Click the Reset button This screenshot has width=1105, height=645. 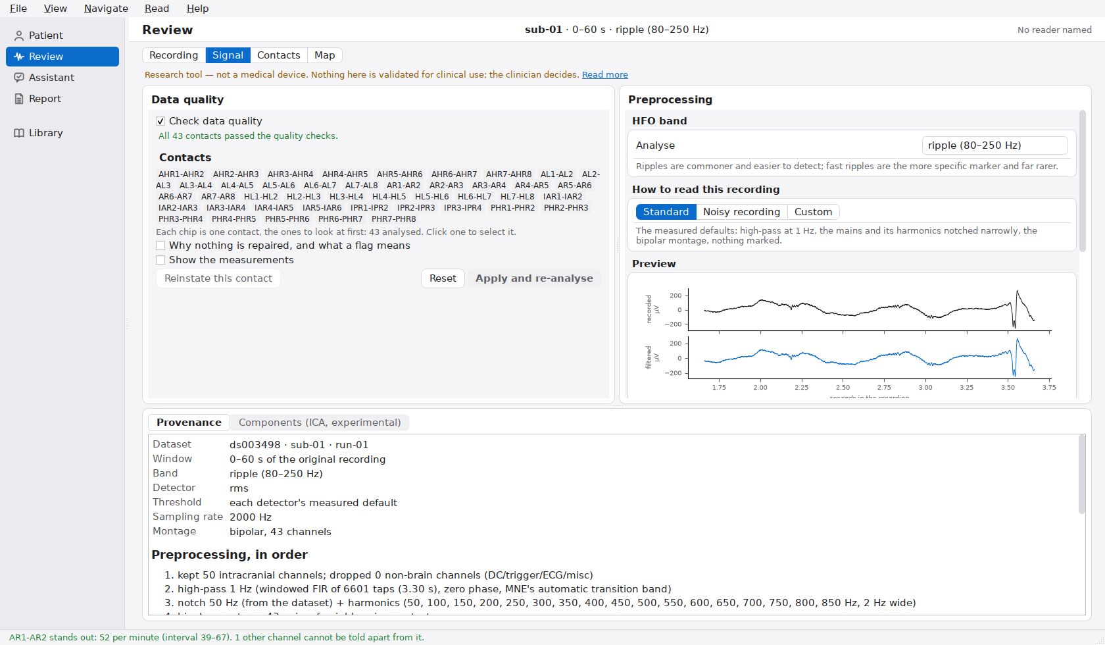[443, 278]
